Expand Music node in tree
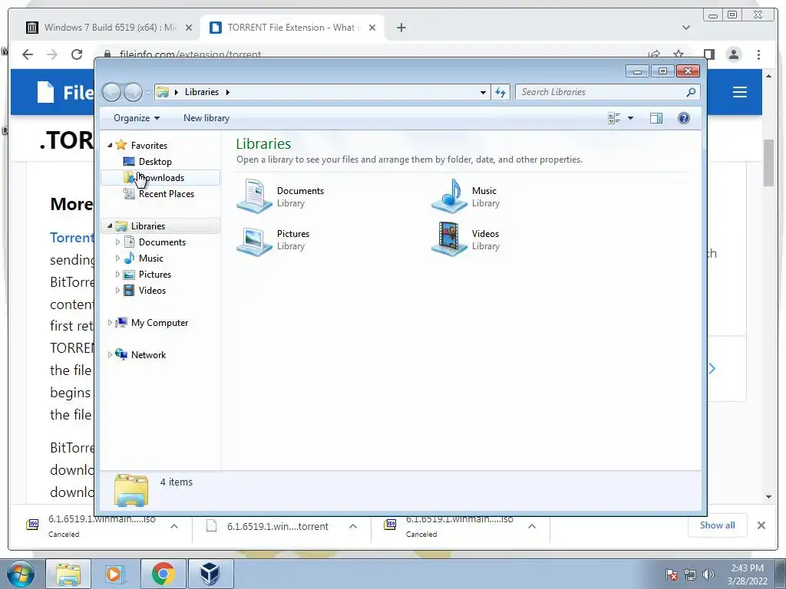786x589 pixels. [x=117, y=258]
